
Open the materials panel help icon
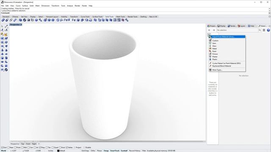(268, 30)
